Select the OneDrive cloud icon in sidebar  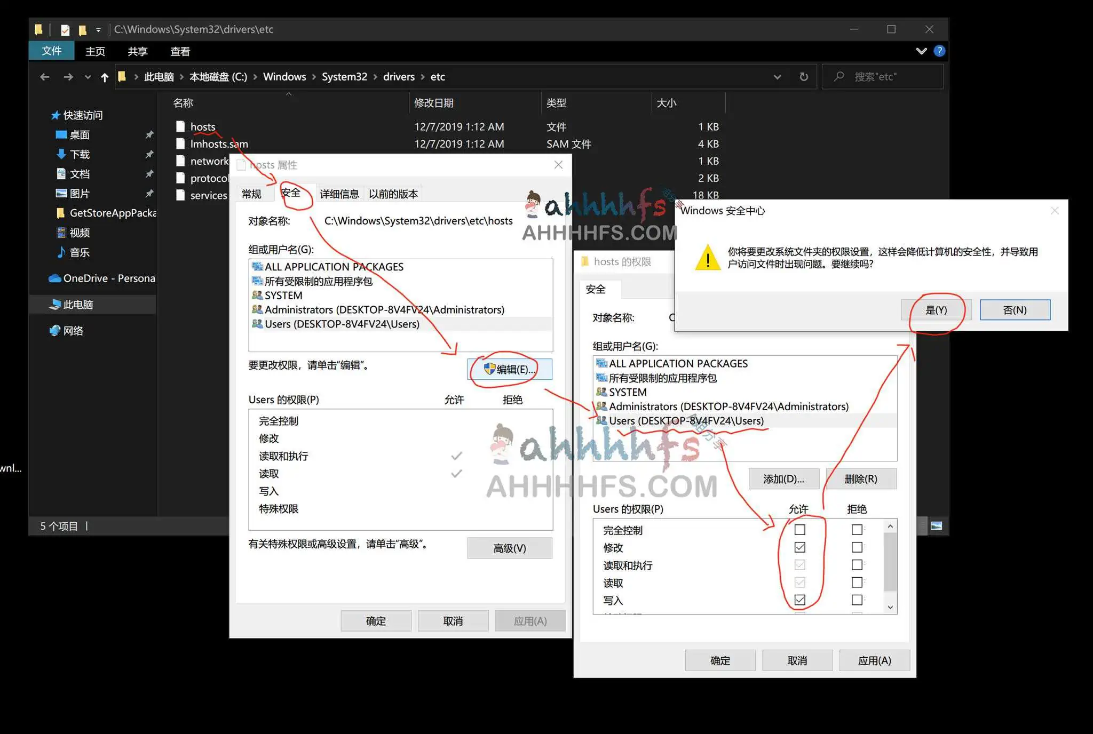coord(54,278)
